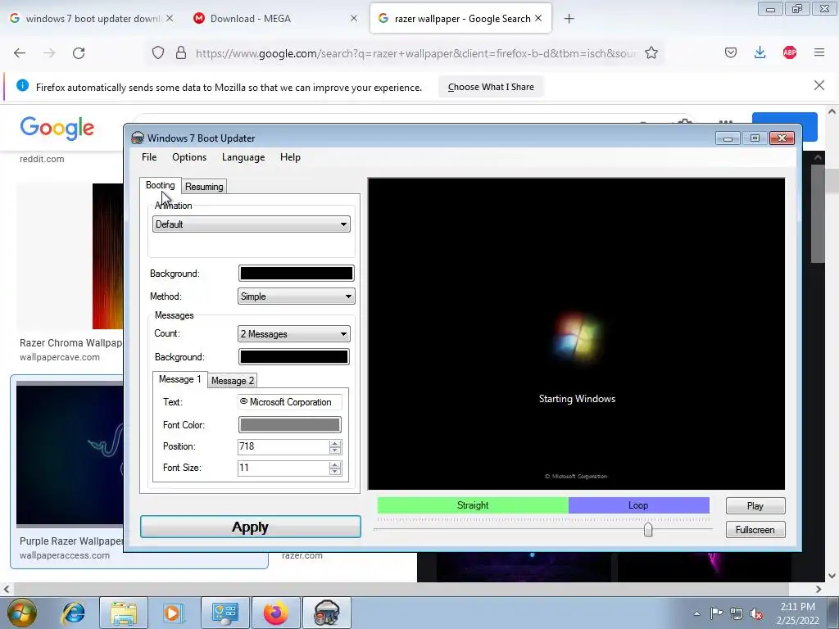This screenshot has height=629, width=839.
Task: Click the Apply button
Action: [x=251, y=527]
